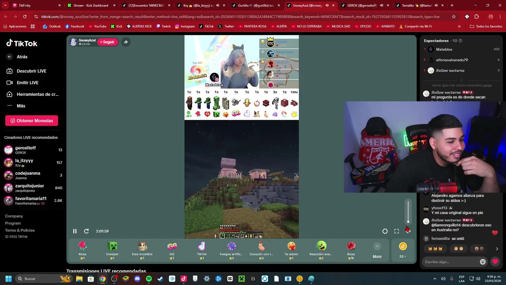The width and height of the screenshot is (506, 285).
Task: Open recommended creator la_itzyyy
Action: 33,163
